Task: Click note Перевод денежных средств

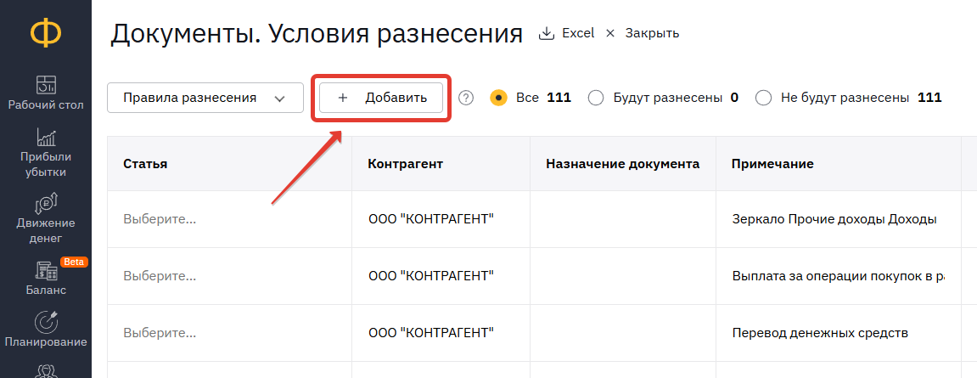Action: [820, 333]
